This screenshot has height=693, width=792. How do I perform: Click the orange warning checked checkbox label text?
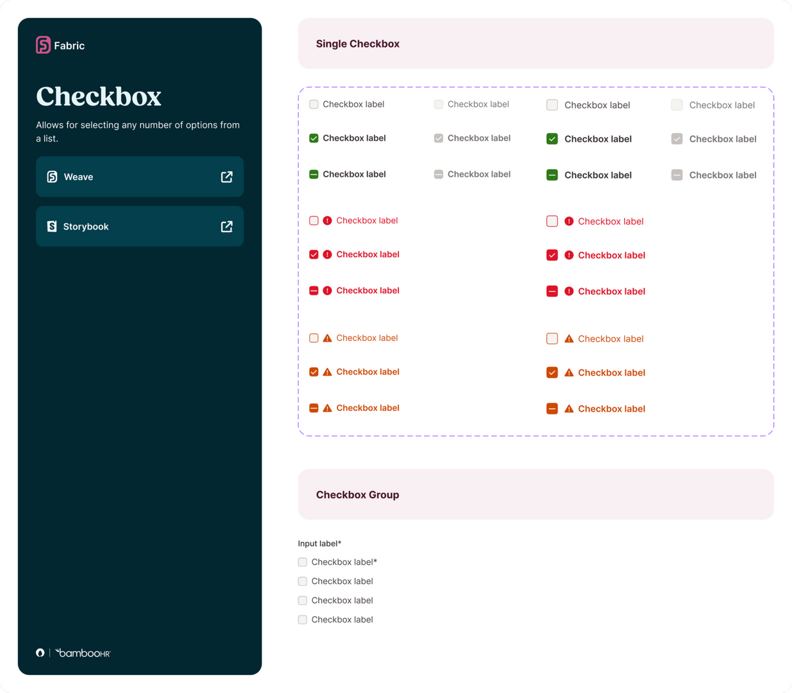coord(367,371)
